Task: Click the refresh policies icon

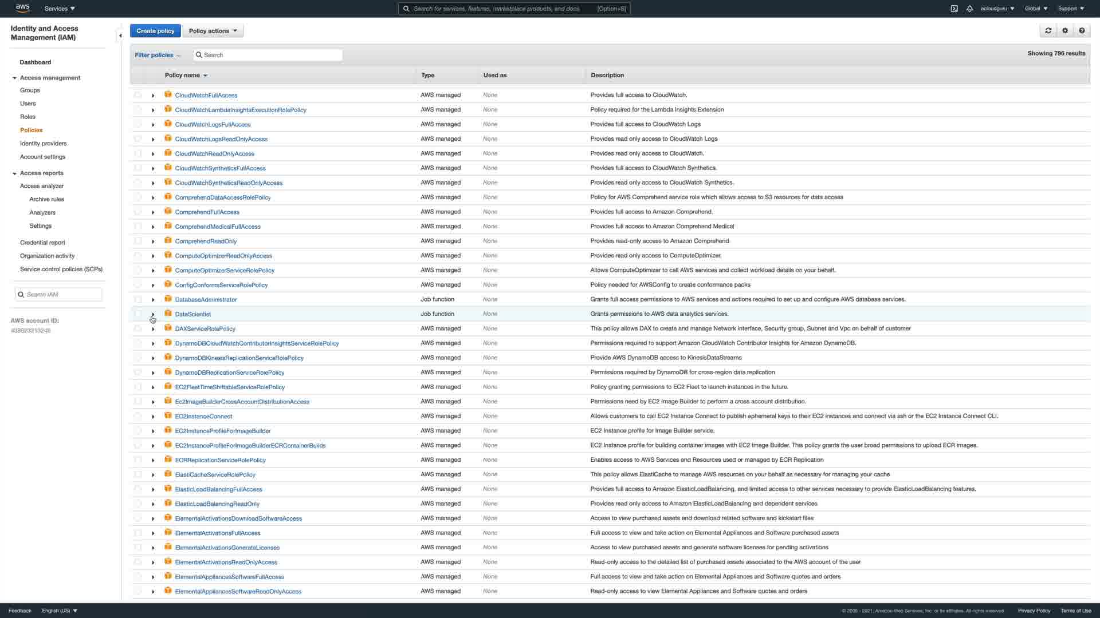Action: (1048, 31)
